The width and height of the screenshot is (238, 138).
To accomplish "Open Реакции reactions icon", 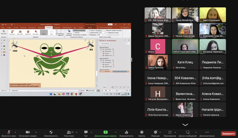I will [155, 132].
